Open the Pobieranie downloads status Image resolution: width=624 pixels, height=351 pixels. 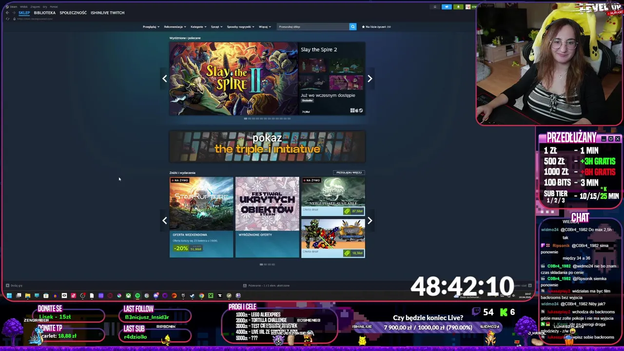(268, 285)
